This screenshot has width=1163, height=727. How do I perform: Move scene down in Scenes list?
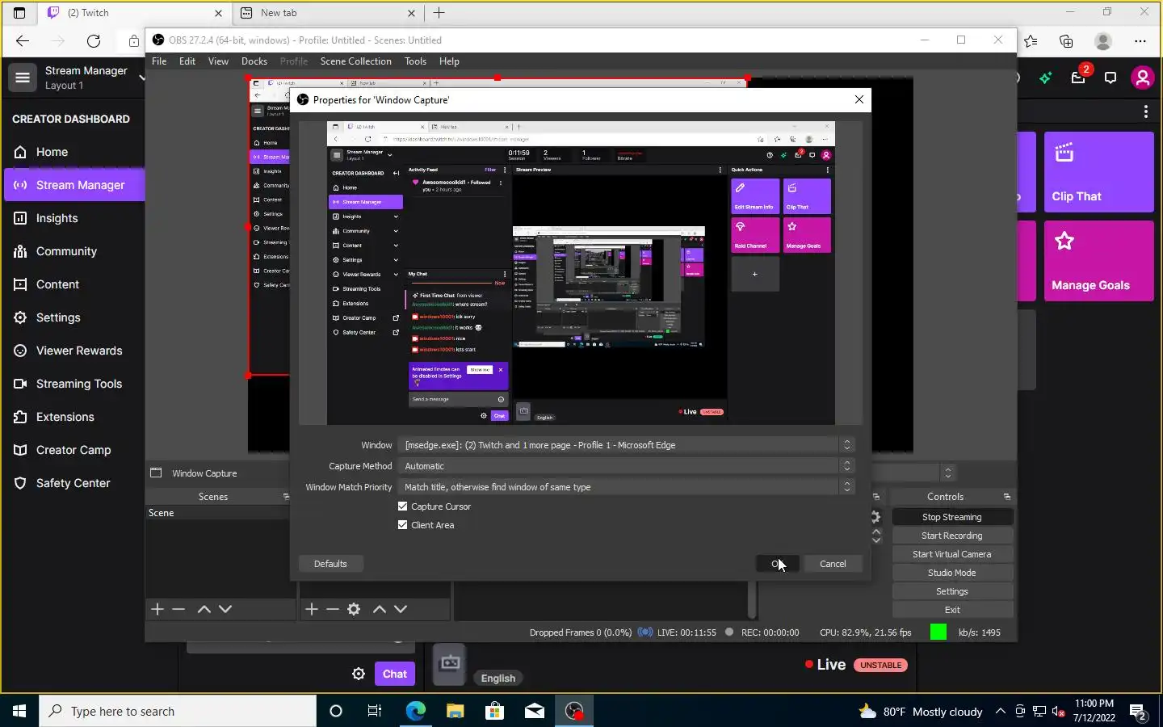225,609
